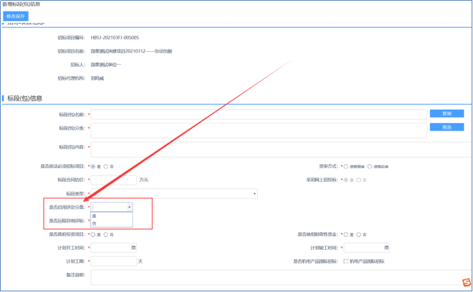
Task: Toggle the 是否启用评定分离 dropdown arrow
Action: pos(129,207)
